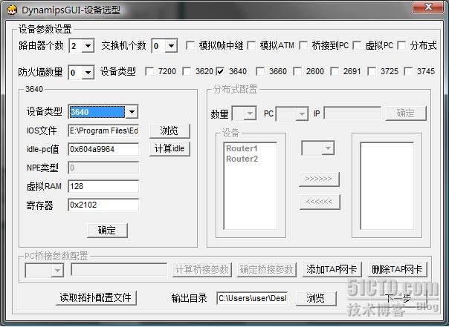Image resolution: width=449 pixels, height=327 pixels.
Task: Select Router1 in the 设备 list
Action: tap(242, 148)
